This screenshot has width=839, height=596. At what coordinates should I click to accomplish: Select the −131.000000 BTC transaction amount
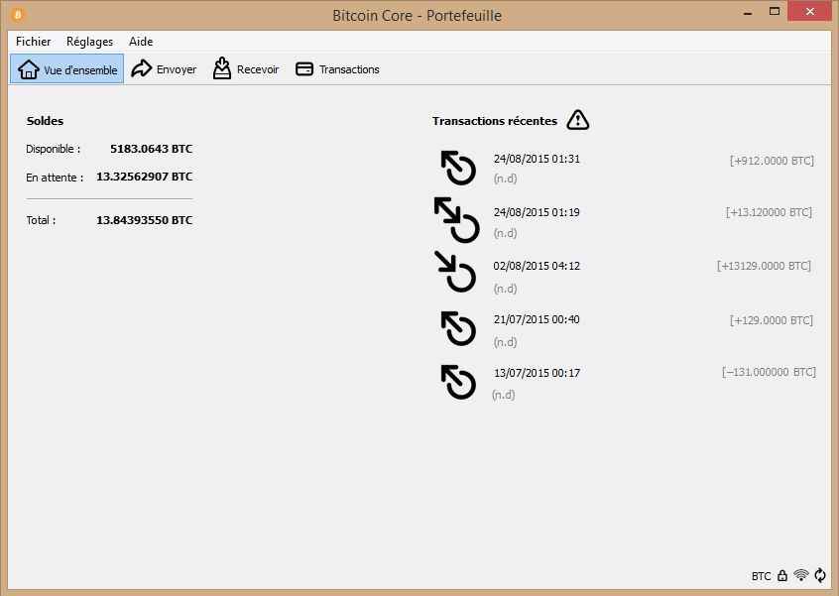click(769, 372)
